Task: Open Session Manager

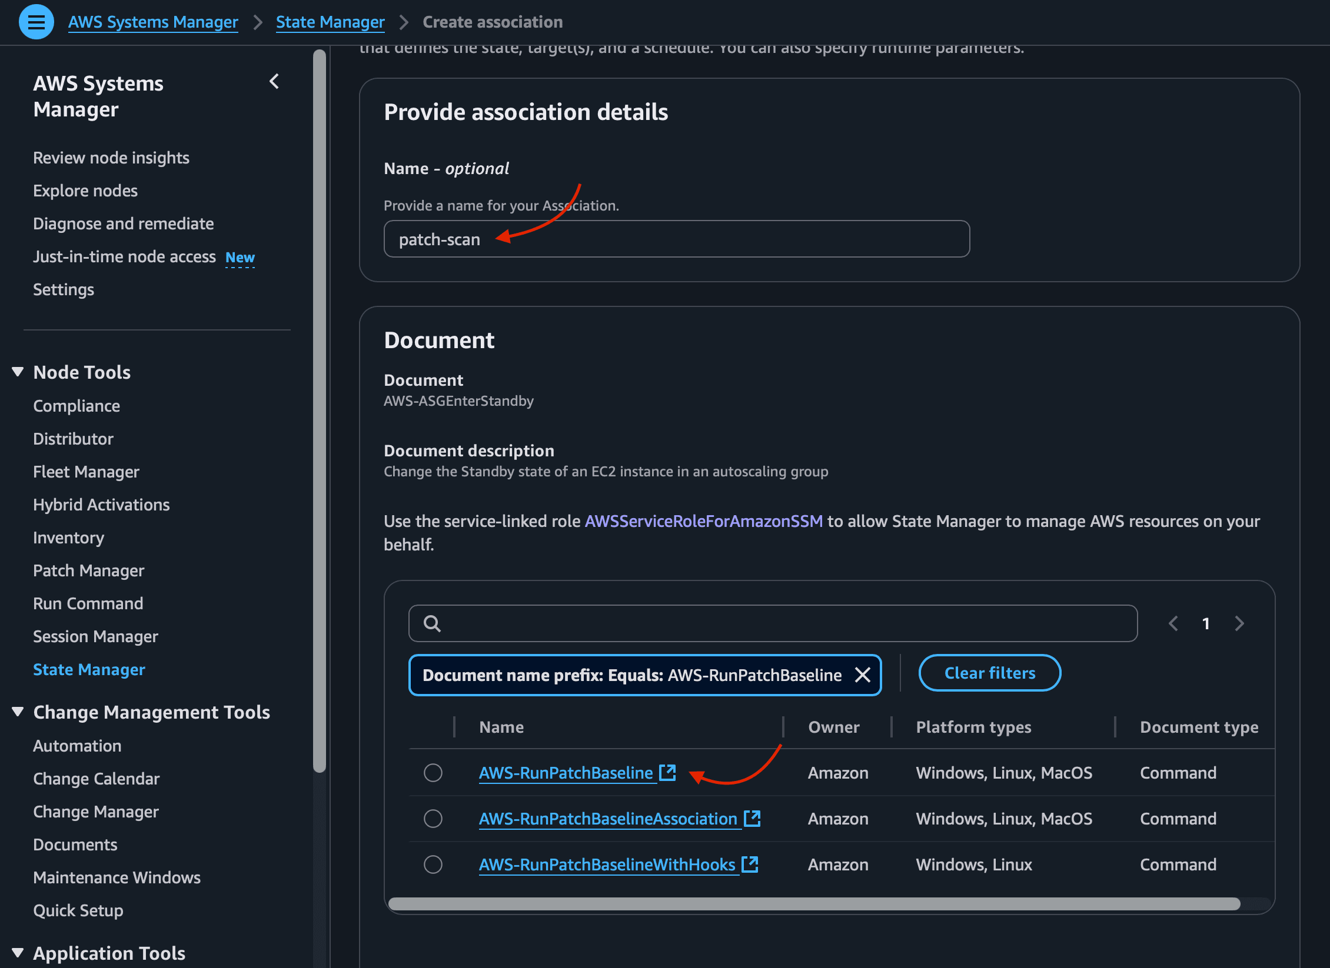Action: click(96, 636)
